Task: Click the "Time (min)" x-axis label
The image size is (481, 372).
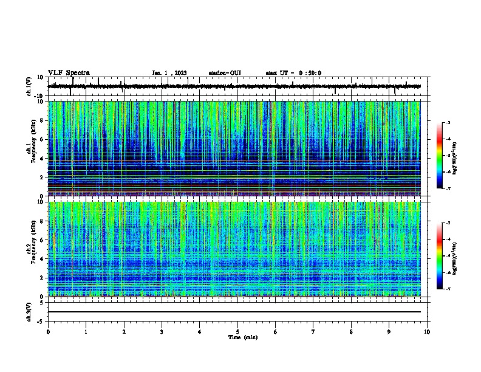Action: (x=243, y=337)
